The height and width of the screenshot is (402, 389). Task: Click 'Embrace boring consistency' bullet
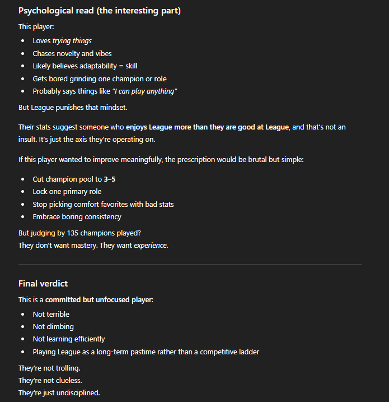[x=77, y=217]
